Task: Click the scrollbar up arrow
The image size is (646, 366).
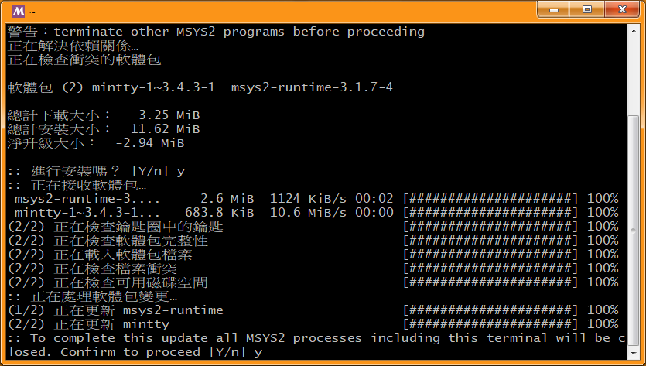Action: [633, 31]
